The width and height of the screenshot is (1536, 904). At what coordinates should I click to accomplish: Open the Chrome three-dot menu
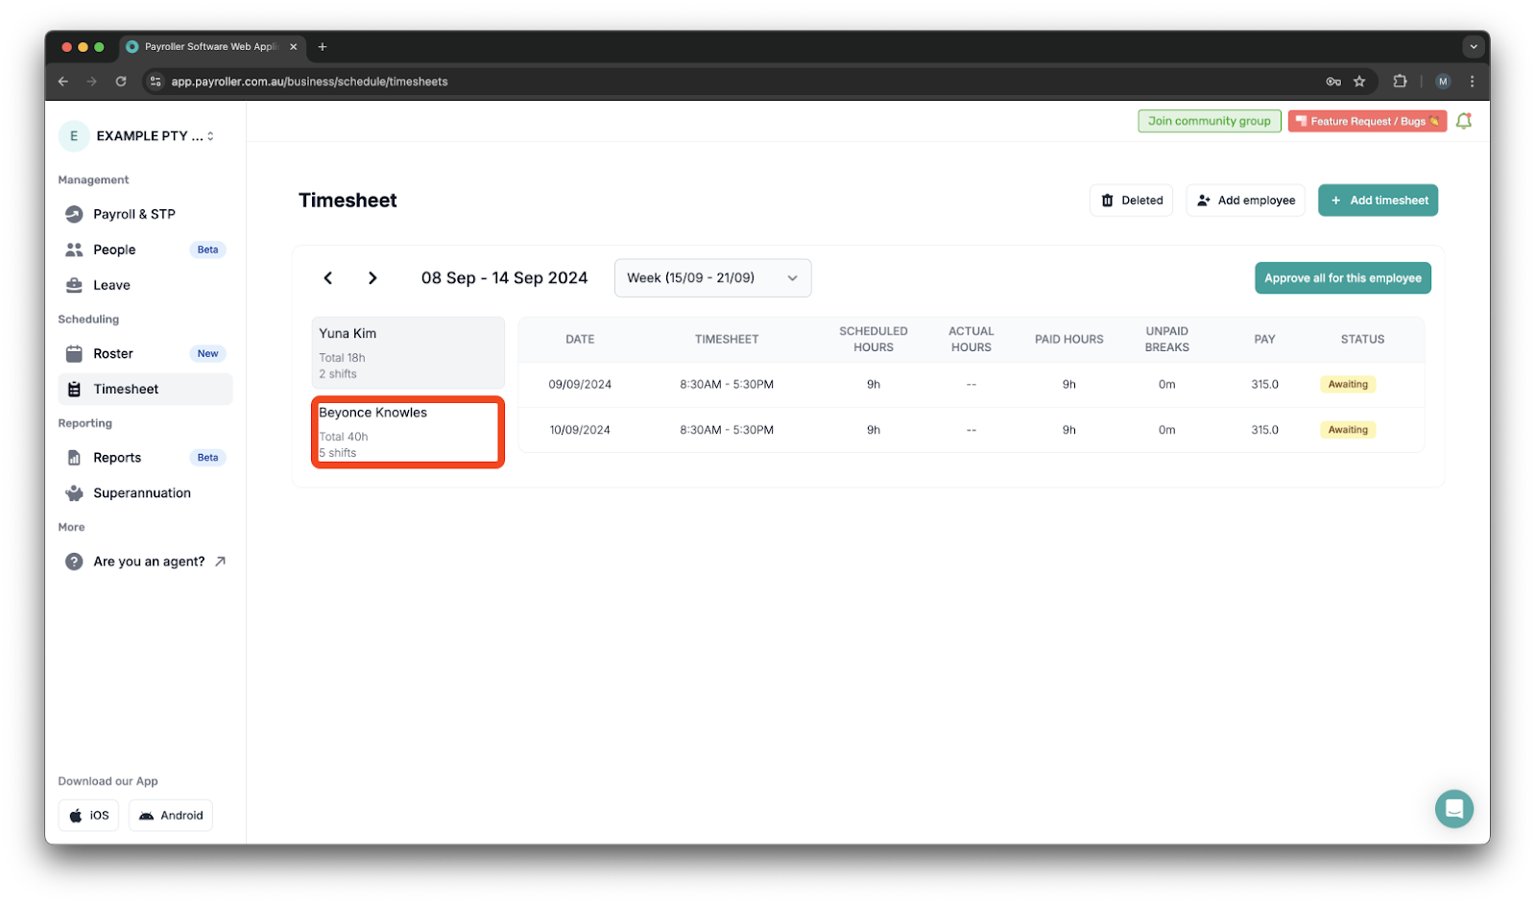click(x=1472, y=82)
